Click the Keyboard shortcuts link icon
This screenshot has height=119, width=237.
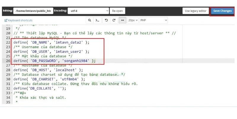pos(6,20)
